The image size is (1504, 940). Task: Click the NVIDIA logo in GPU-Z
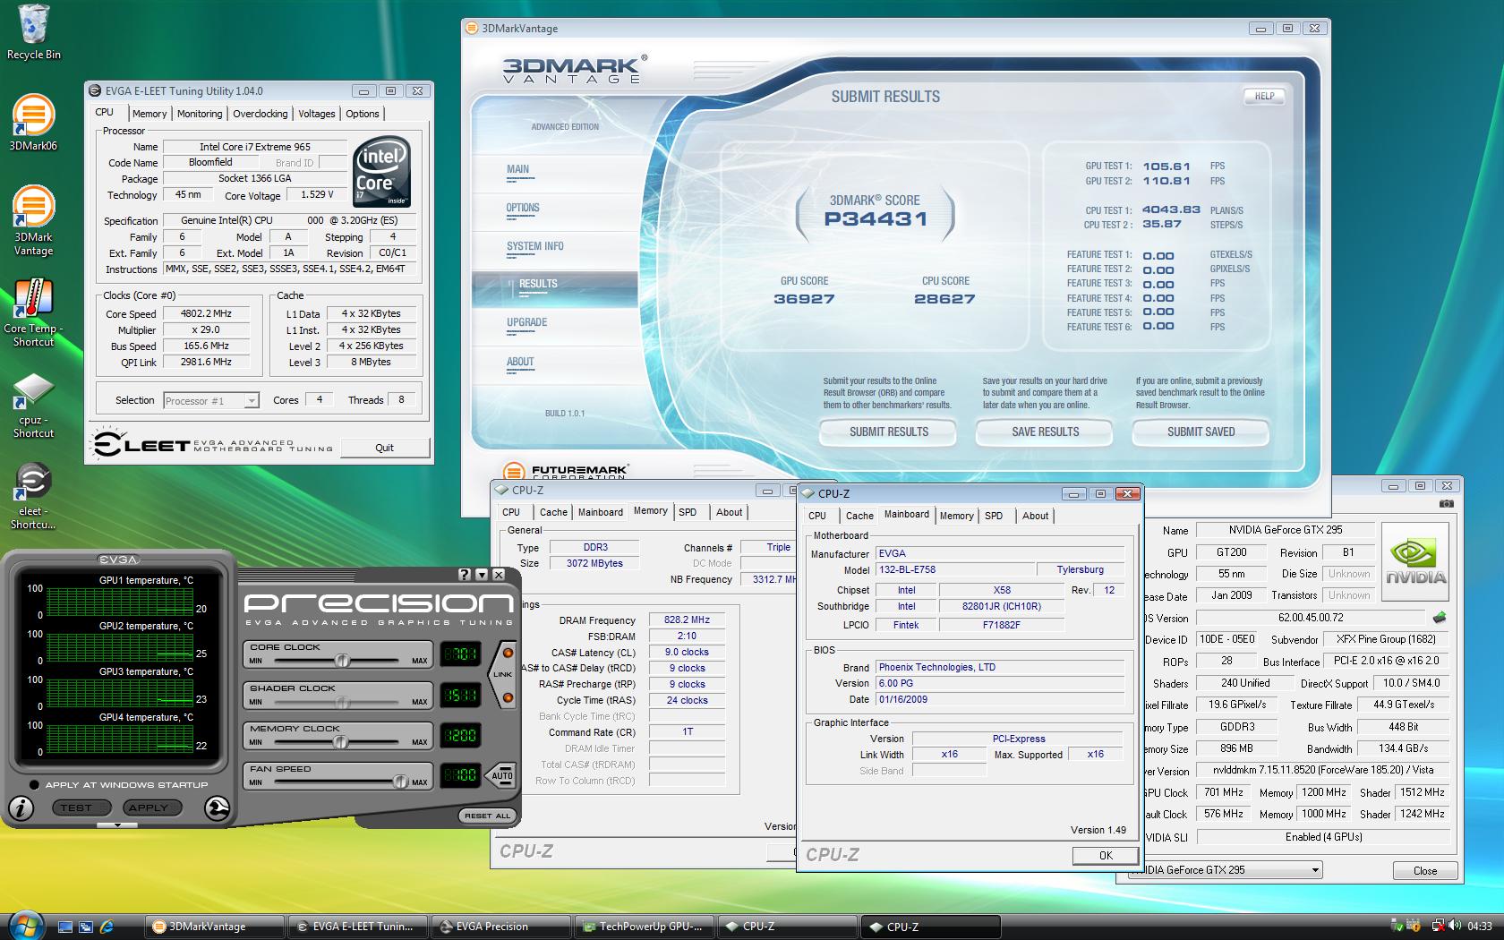(x=1416, y=561)
